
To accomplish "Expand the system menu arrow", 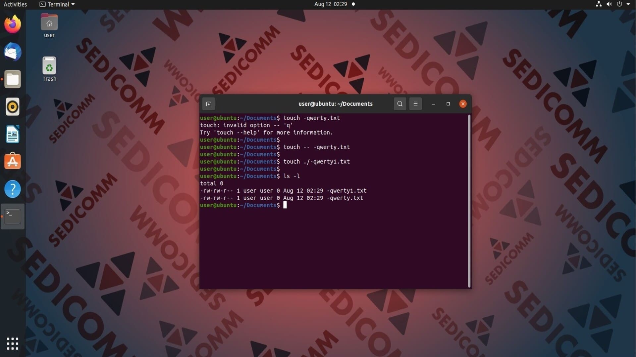I will (x=628, y=4).
